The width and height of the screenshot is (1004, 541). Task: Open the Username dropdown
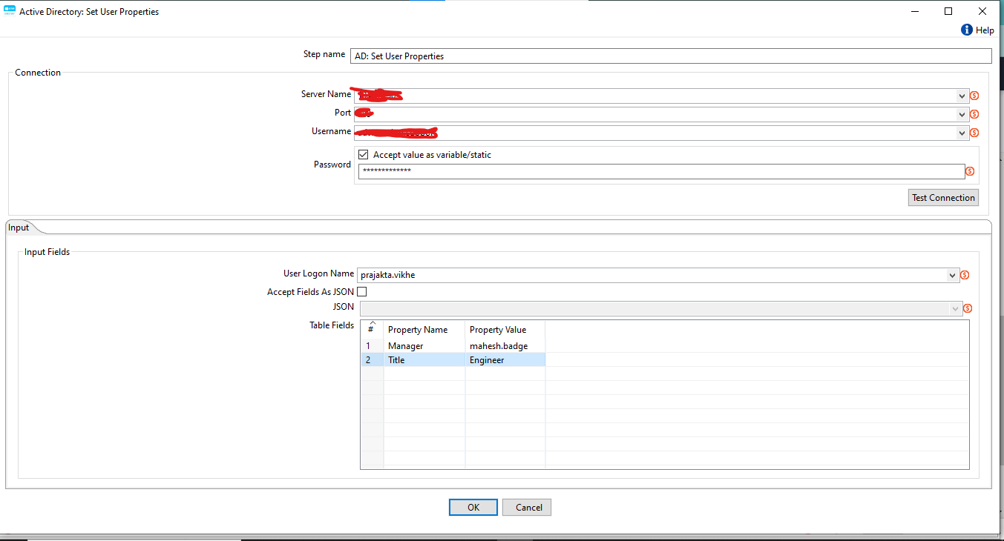click(x=962, y=133)
